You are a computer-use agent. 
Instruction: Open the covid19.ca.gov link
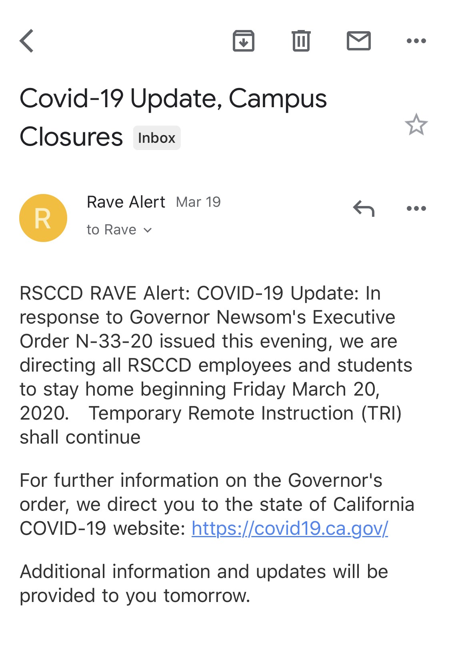coord(290,528)
